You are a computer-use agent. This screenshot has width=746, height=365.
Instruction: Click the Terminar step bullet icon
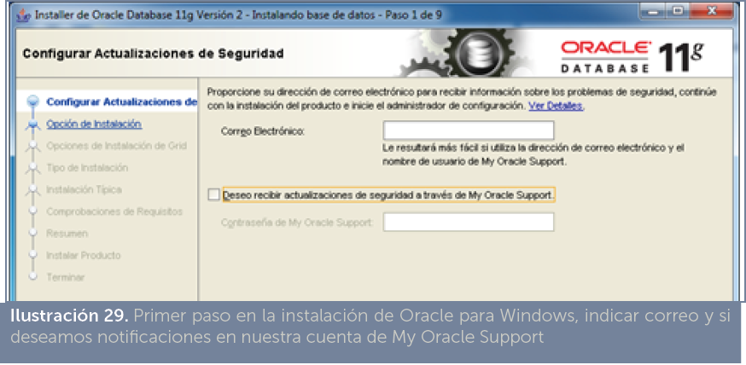point(33,276)
